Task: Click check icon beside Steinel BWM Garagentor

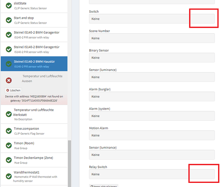Action: click(9, 35)
